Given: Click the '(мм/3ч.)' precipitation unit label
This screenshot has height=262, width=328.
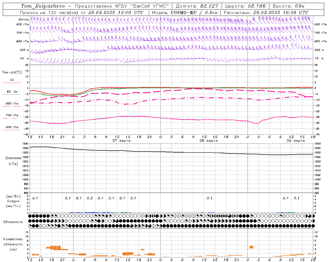Looking at the screenshot, I should click(13, 196).
